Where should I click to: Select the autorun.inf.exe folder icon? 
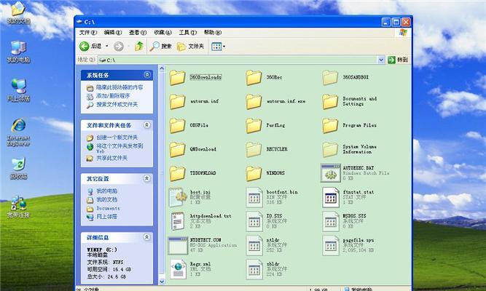pyautogui.click(x=254, y=102)
